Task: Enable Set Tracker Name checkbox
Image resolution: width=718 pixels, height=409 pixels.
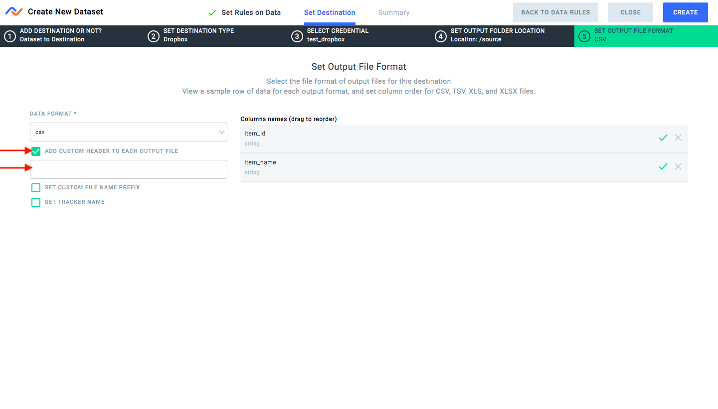Action: click(36, 202)
